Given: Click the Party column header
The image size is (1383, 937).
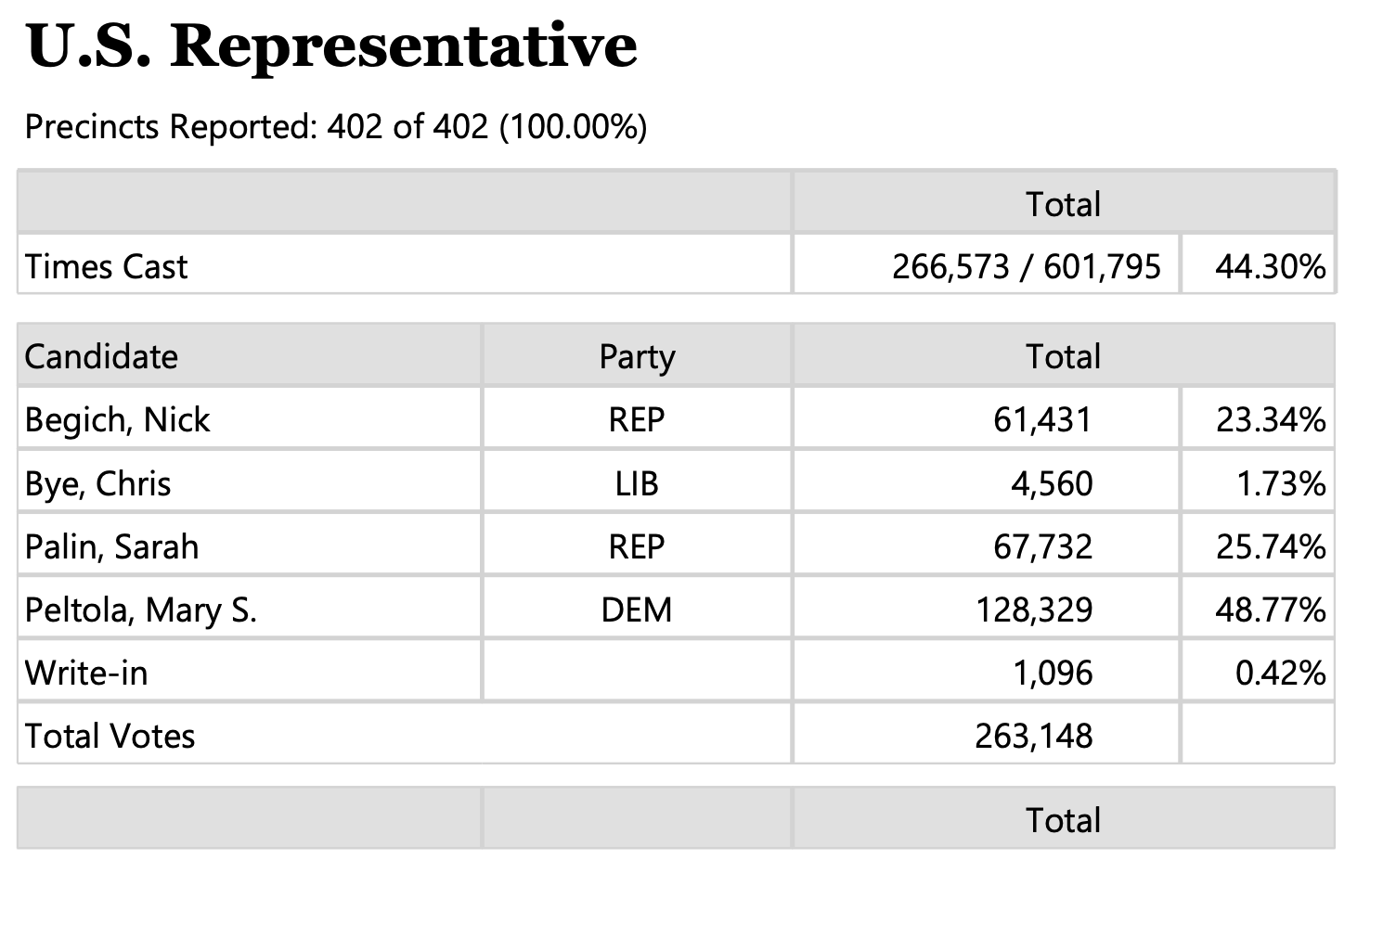Looking at the screenshot, I should (x=637, y=357).
